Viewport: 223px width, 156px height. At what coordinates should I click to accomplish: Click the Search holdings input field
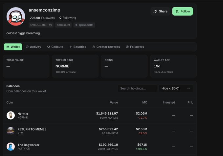(x=137, y=88)
